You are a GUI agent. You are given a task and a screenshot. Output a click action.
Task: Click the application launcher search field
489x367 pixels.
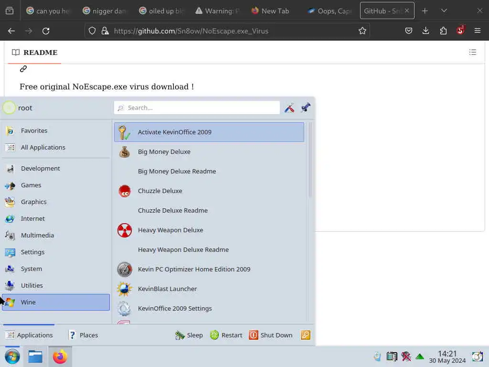coord(197,108)
